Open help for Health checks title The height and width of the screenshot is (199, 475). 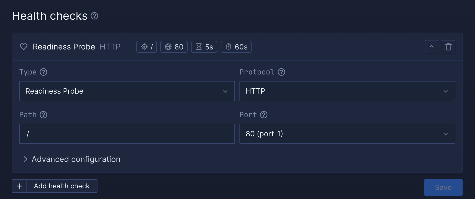coord(94,16)
